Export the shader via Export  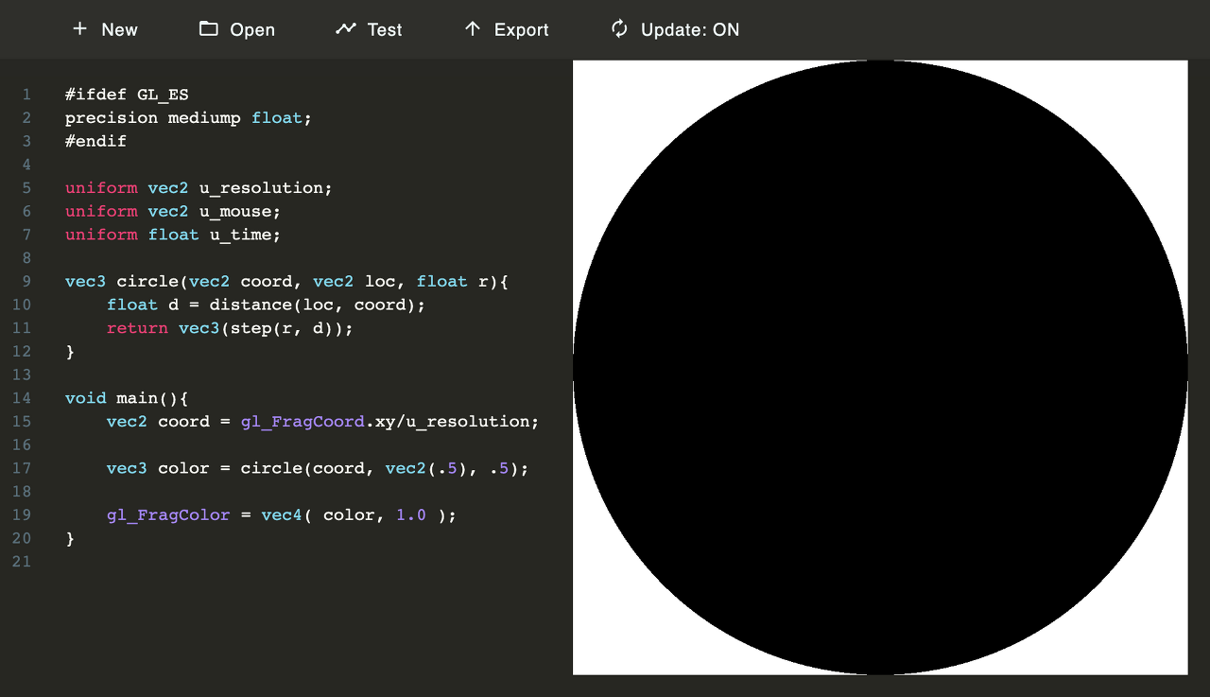tap(507, 29)
